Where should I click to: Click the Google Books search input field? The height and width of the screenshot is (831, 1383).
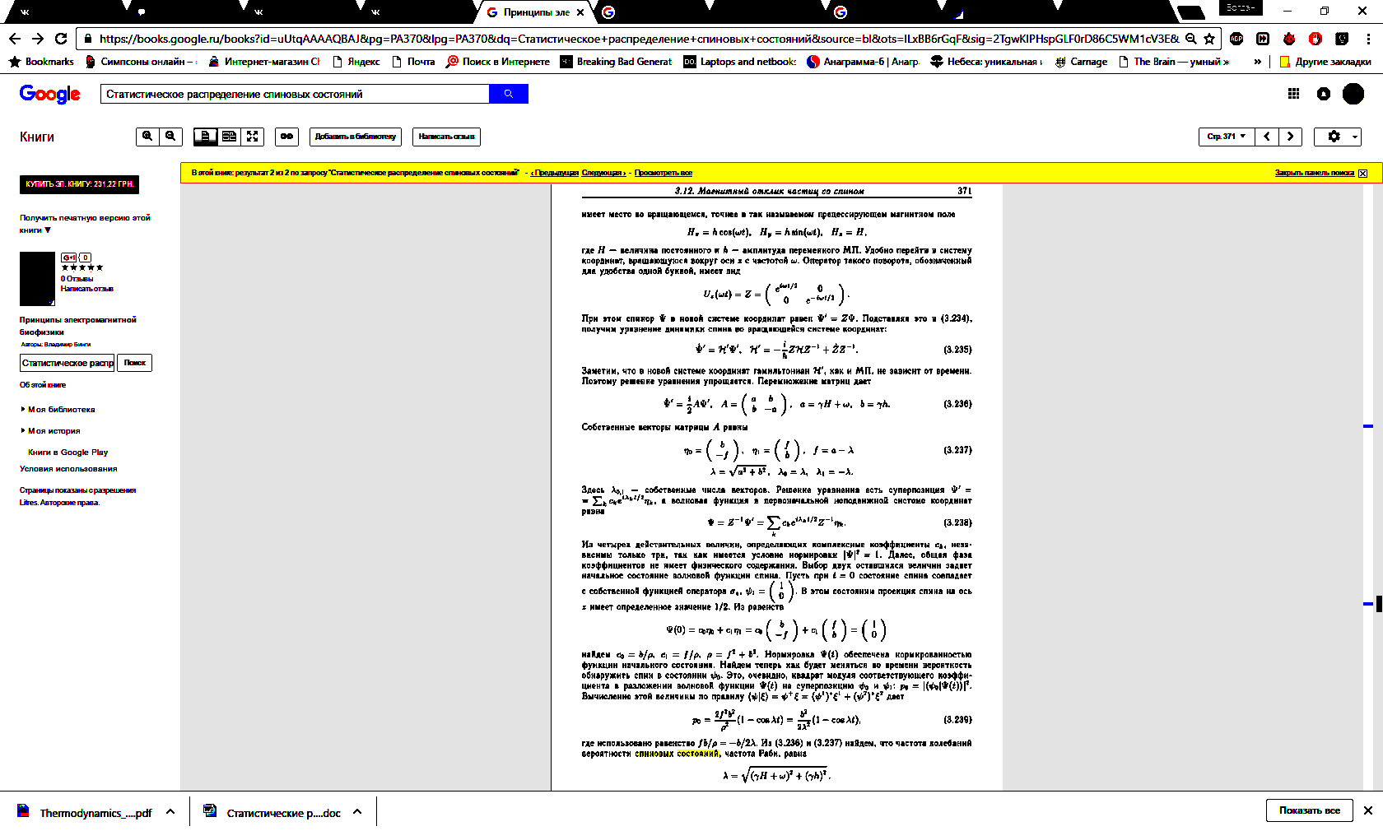click(x=295, y=95)
